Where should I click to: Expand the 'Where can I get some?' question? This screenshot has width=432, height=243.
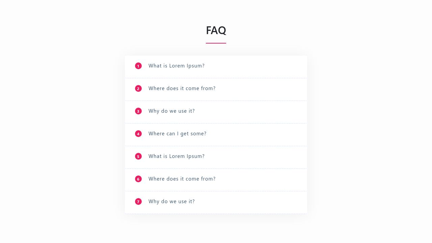[x=178, y=134]
